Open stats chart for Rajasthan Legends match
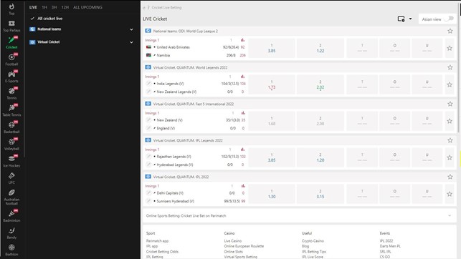Screen dimensions: 461x259 [242, 150]
